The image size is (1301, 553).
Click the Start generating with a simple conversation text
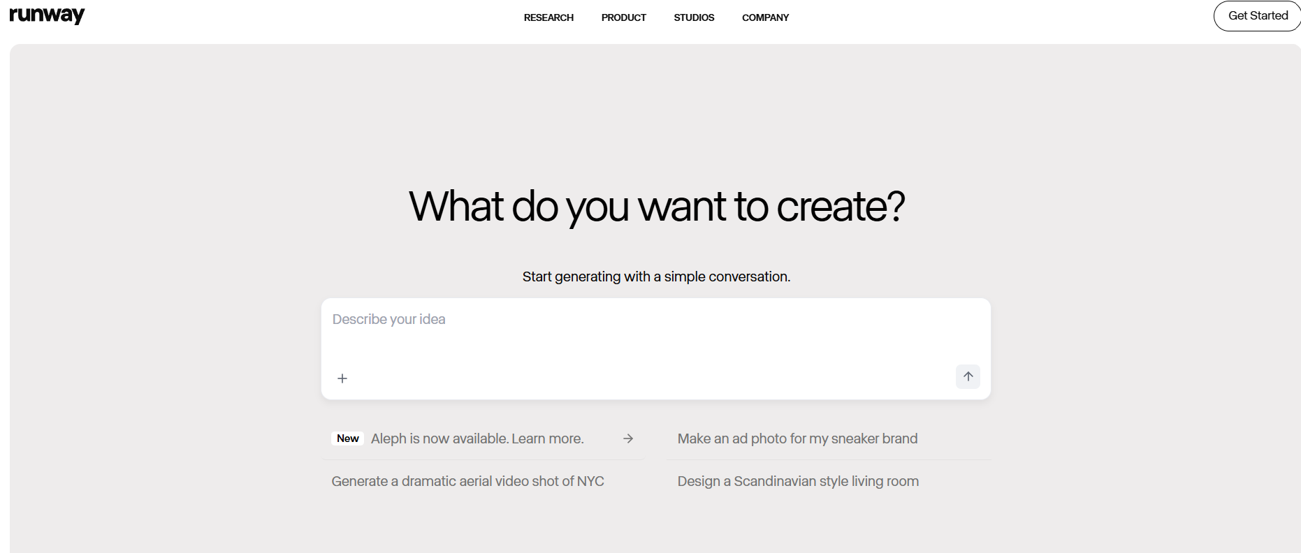(x=656, y=276)
